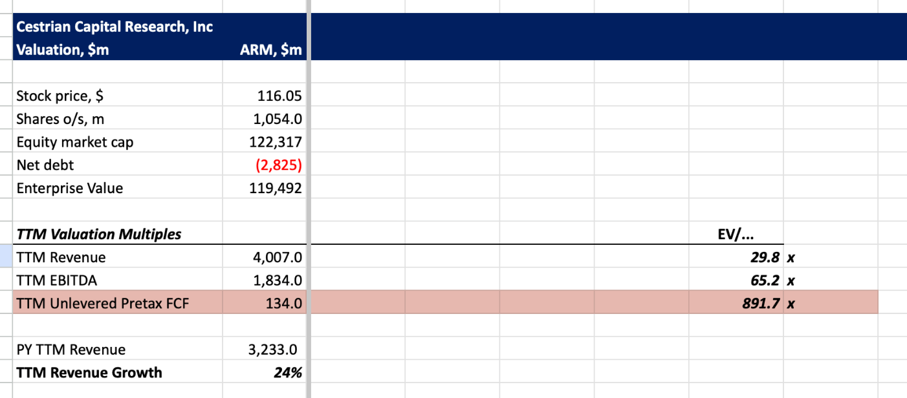The width and height of the screenshot is (907, 398).
Task: Select the shares outstanding value 1,054.0
Action: point(264,119)
